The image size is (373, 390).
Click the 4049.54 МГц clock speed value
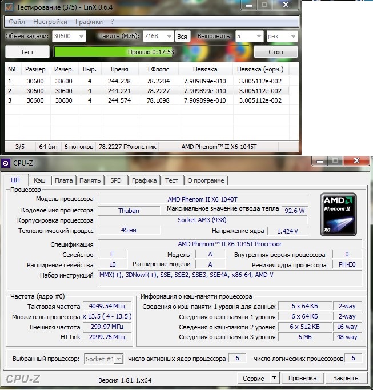pos(107,306)
